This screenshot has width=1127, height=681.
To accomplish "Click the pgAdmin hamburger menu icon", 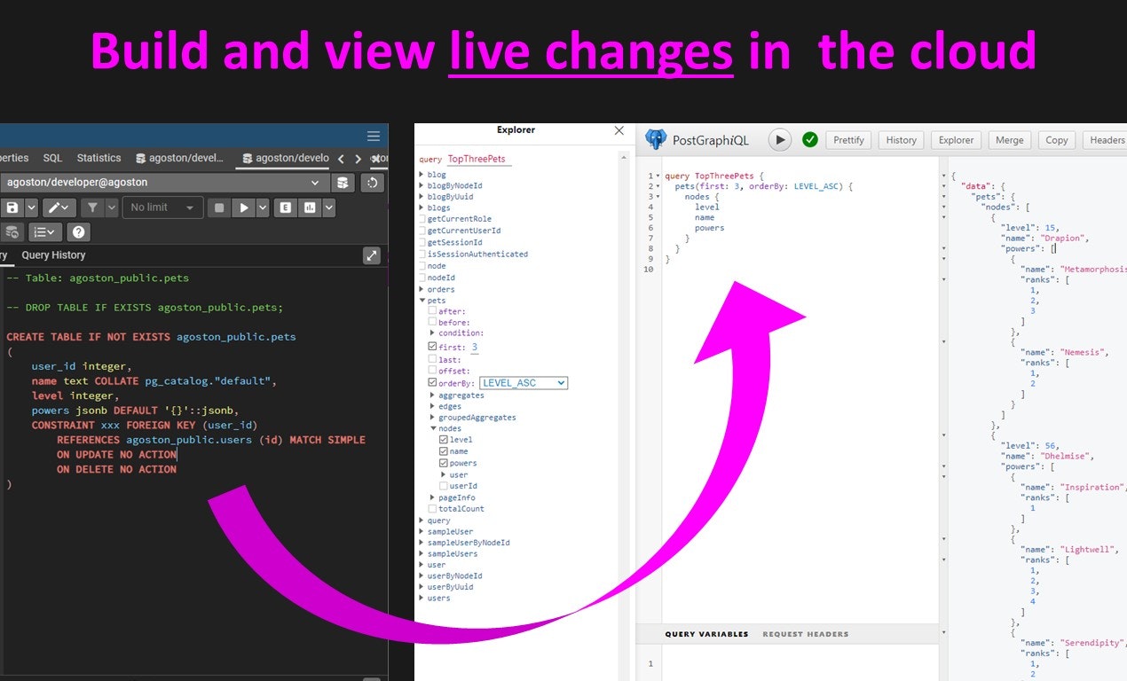I will [x=374, y=137].
